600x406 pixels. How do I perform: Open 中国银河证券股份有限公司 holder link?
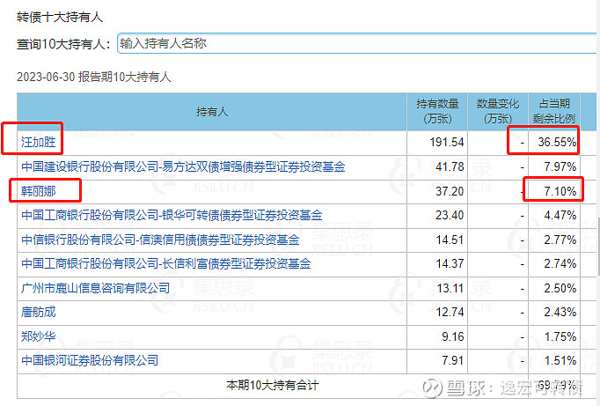(90, 360)
